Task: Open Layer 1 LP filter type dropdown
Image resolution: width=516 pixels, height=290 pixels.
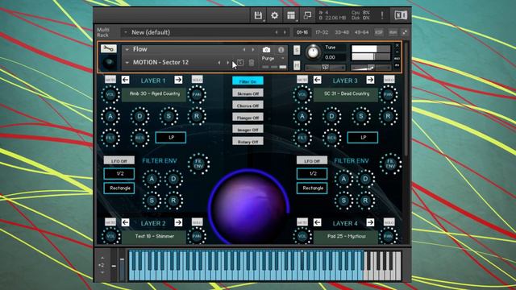Action: point(171,138)
